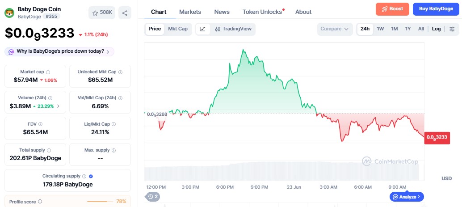Click the Analyze button below the chart

[407, 197]
